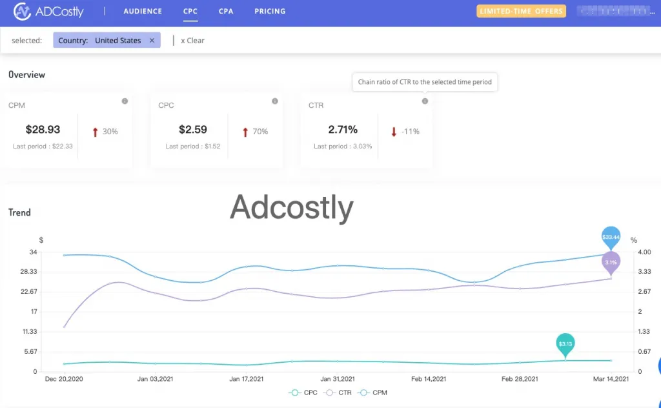Click the ADCostly logo icon
The image size is (661, 408).
click(22, 11)
